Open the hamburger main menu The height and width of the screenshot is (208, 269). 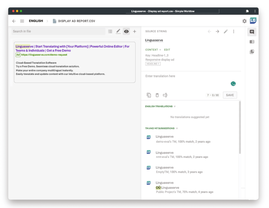pyautogui.click(x=22, y=21)
